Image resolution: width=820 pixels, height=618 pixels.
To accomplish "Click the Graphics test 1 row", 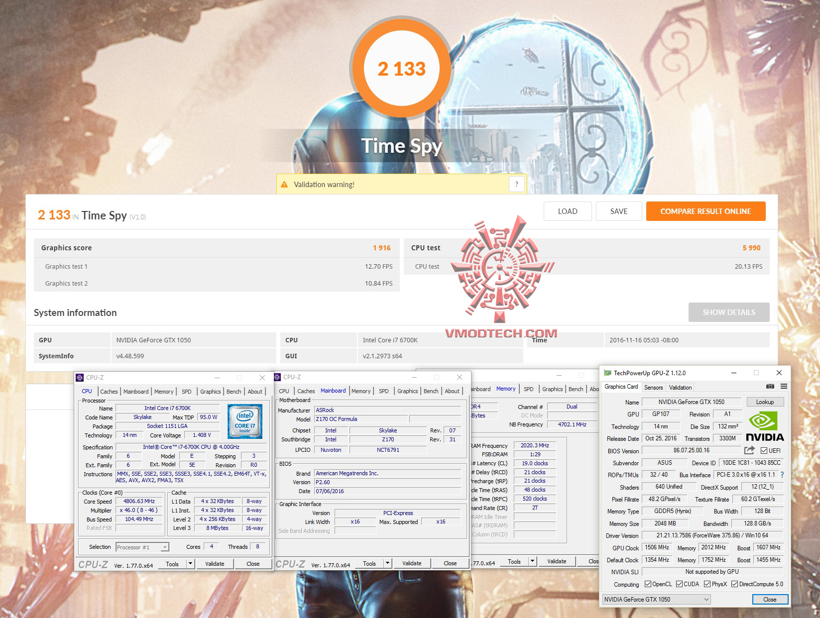I will [x=217, y=266].
